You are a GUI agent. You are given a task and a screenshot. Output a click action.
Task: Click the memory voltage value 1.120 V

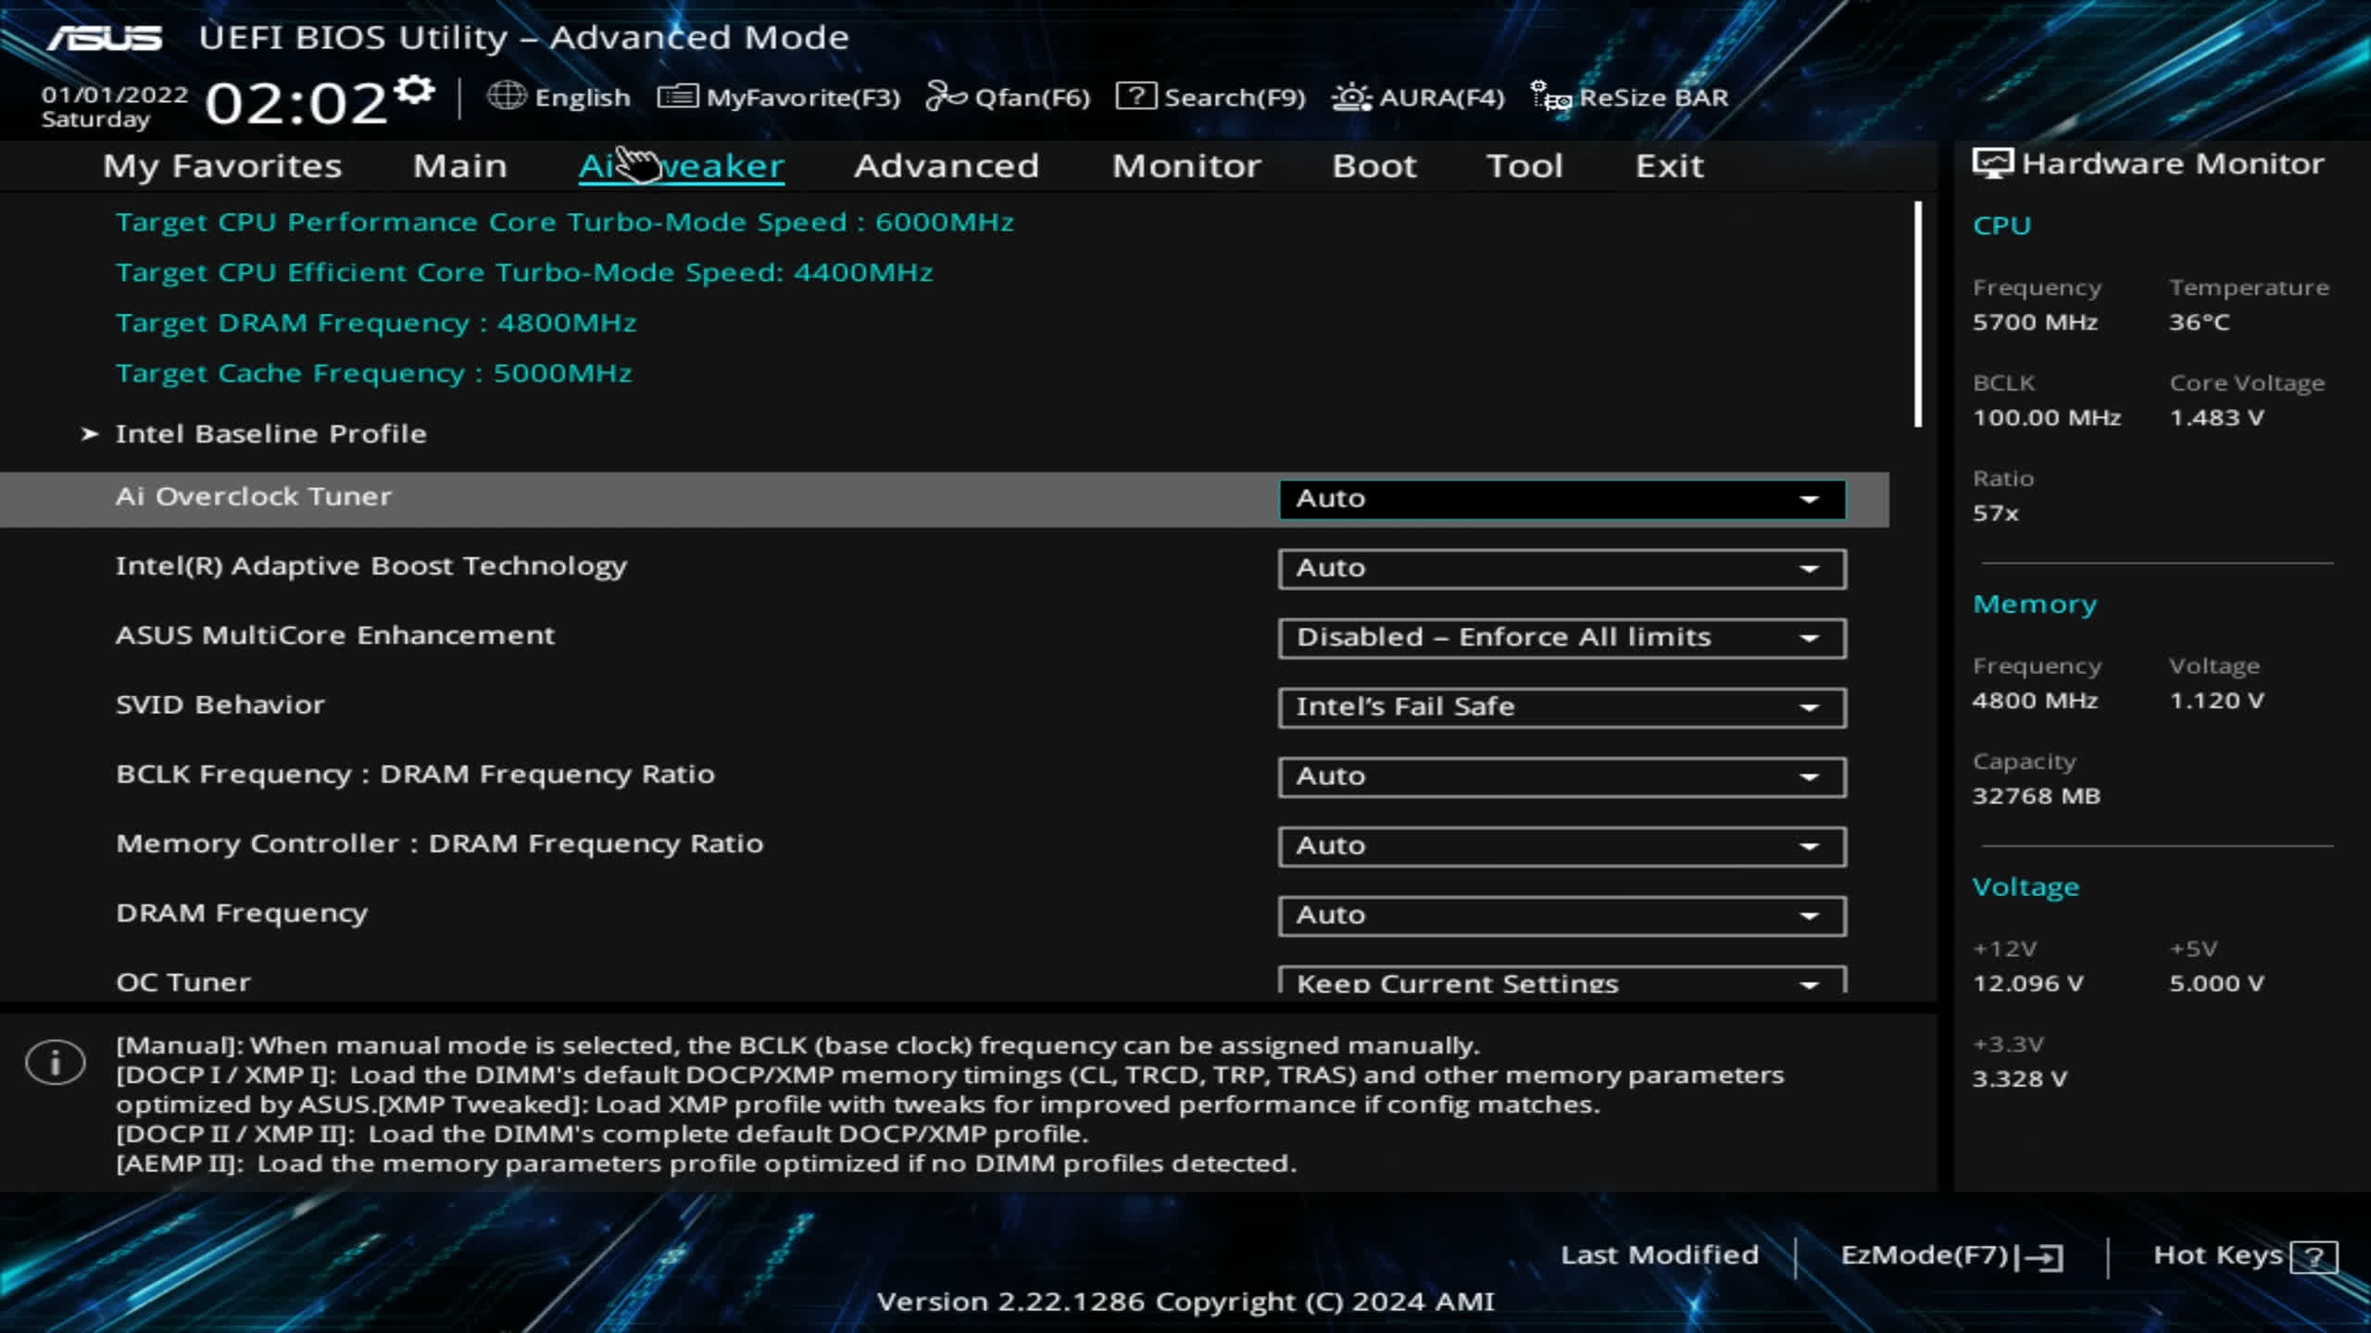(2216, 701)
